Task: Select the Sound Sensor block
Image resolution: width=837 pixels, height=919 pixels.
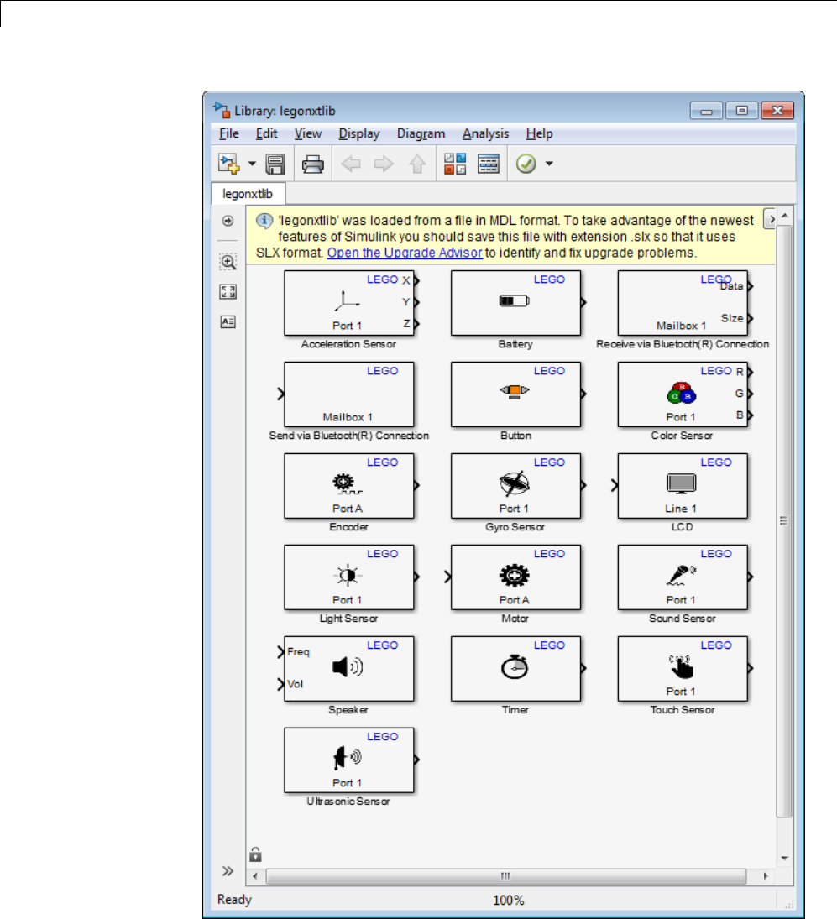Action: (683, 577)
